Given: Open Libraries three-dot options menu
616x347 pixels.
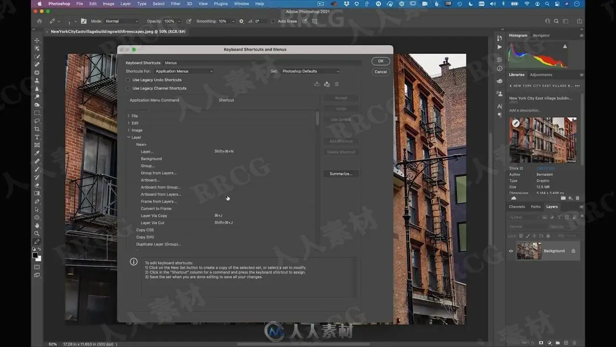Looking at the screenshot, I should [x=577, y=86].
